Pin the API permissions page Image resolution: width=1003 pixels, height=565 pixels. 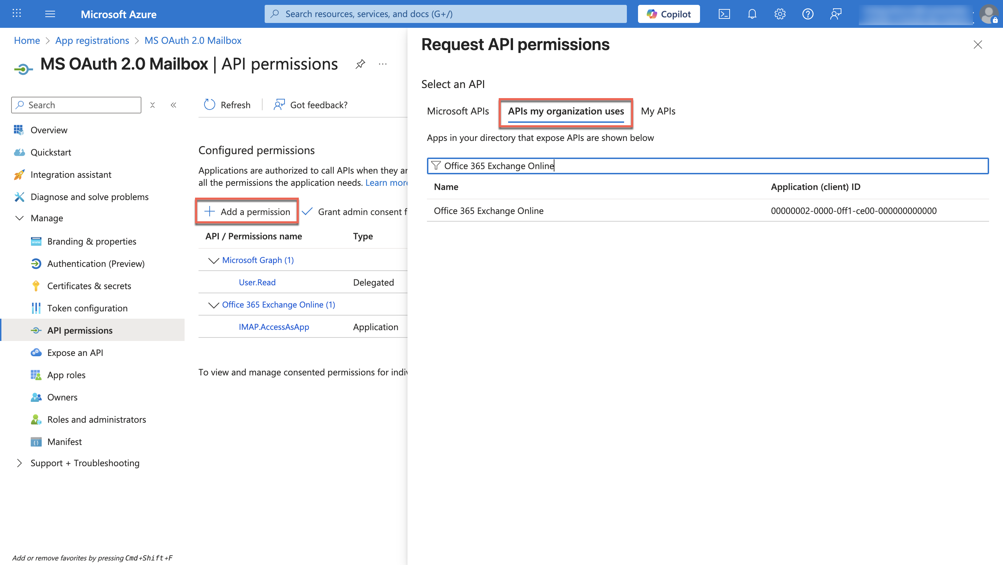click(x=360, y=64)
